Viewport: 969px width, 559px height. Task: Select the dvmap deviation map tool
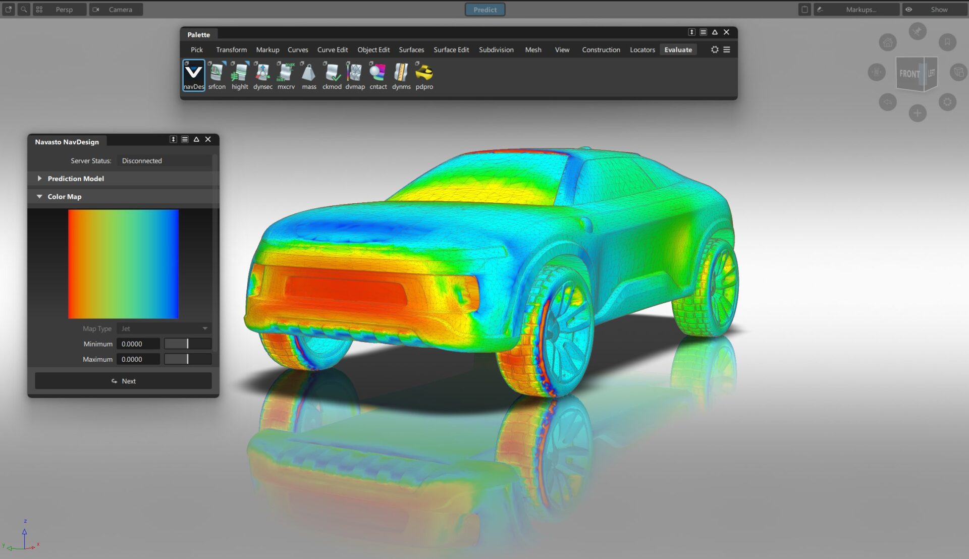(355, 75)
